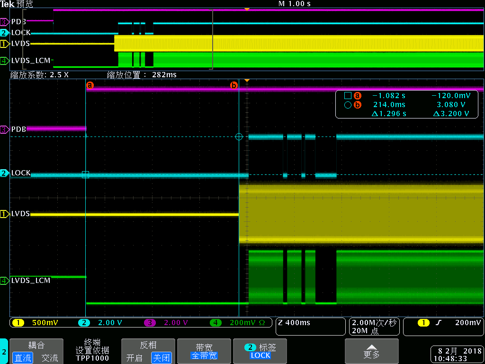The width and height of the screenshot is (485, 364).
Task: Click cursor a time value -1.082 s
Action: (x=389, y=96)
